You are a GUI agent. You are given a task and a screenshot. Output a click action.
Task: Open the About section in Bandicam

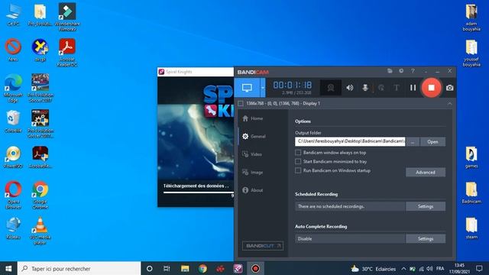[253, 190]
